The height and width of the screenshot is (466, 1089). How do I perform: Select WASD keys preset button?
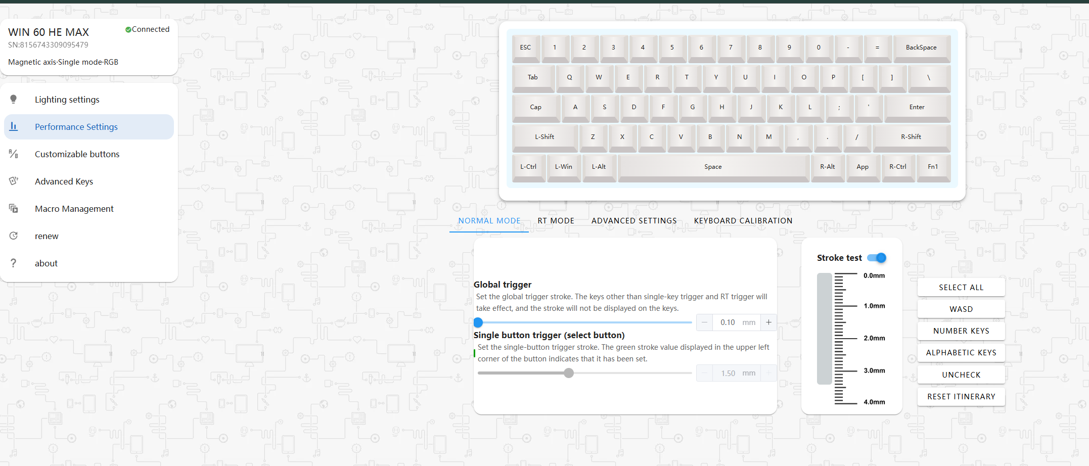click(x=961, y=309)
